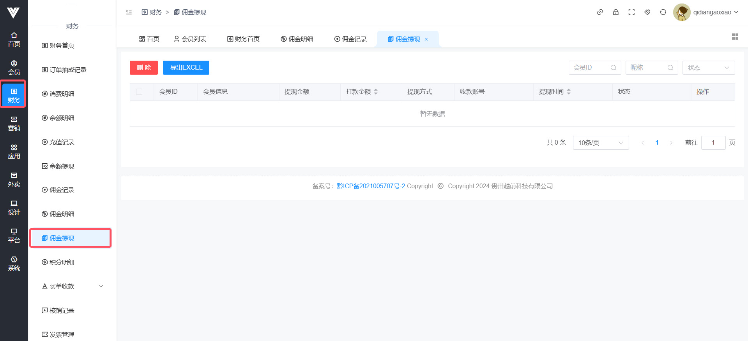Click the 昵称 search input field
The height and width of the screenshot is (341, 748).
(x=646, y=68)
